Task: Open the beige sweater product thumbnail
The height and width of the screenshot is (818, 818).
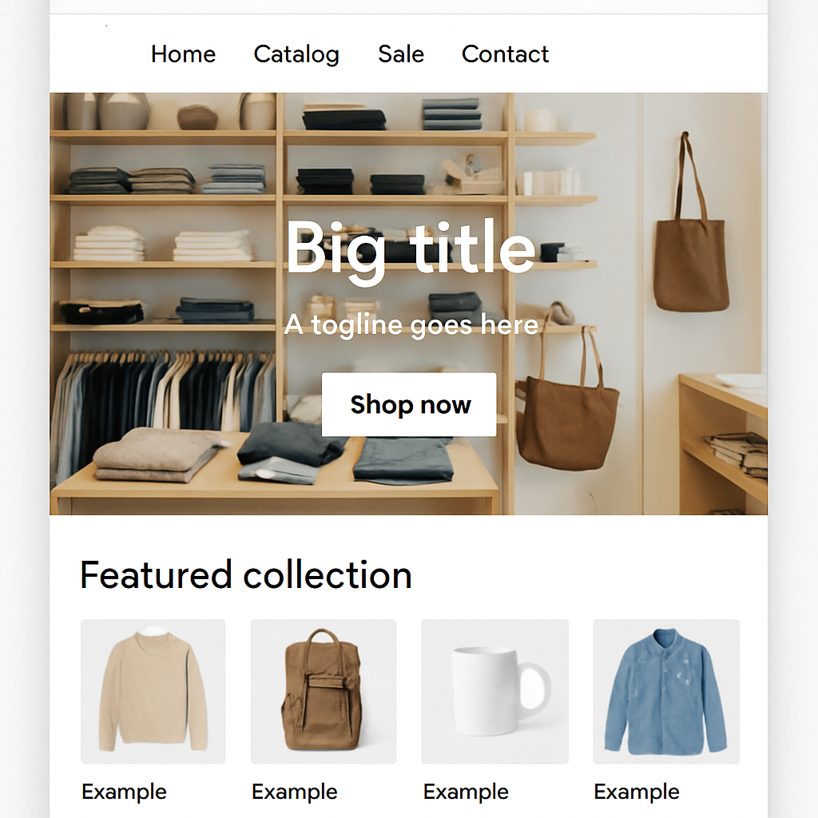Action: point(153,691)
